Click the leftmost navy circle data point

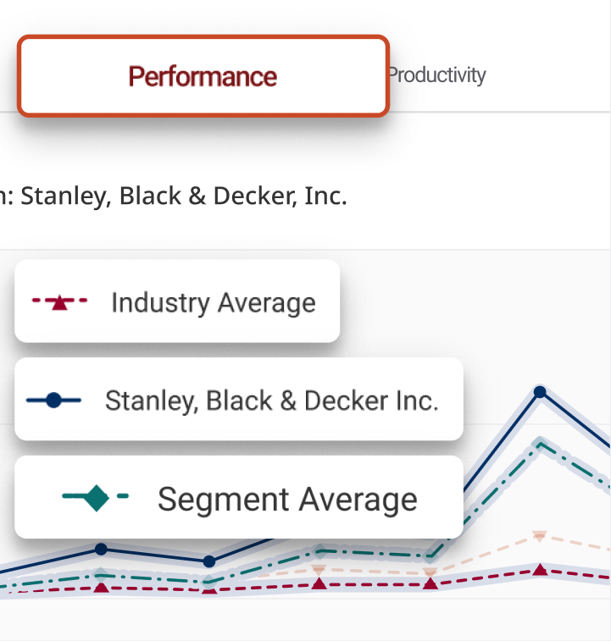[x=101, y=549]
